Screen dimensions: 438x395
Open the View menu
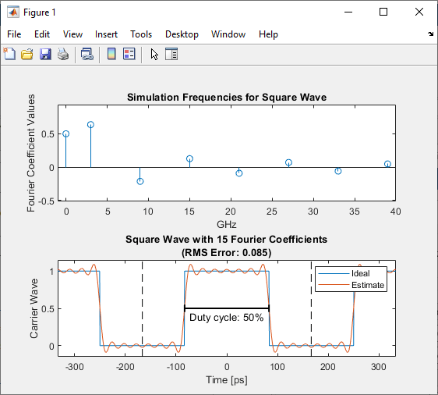72,34
